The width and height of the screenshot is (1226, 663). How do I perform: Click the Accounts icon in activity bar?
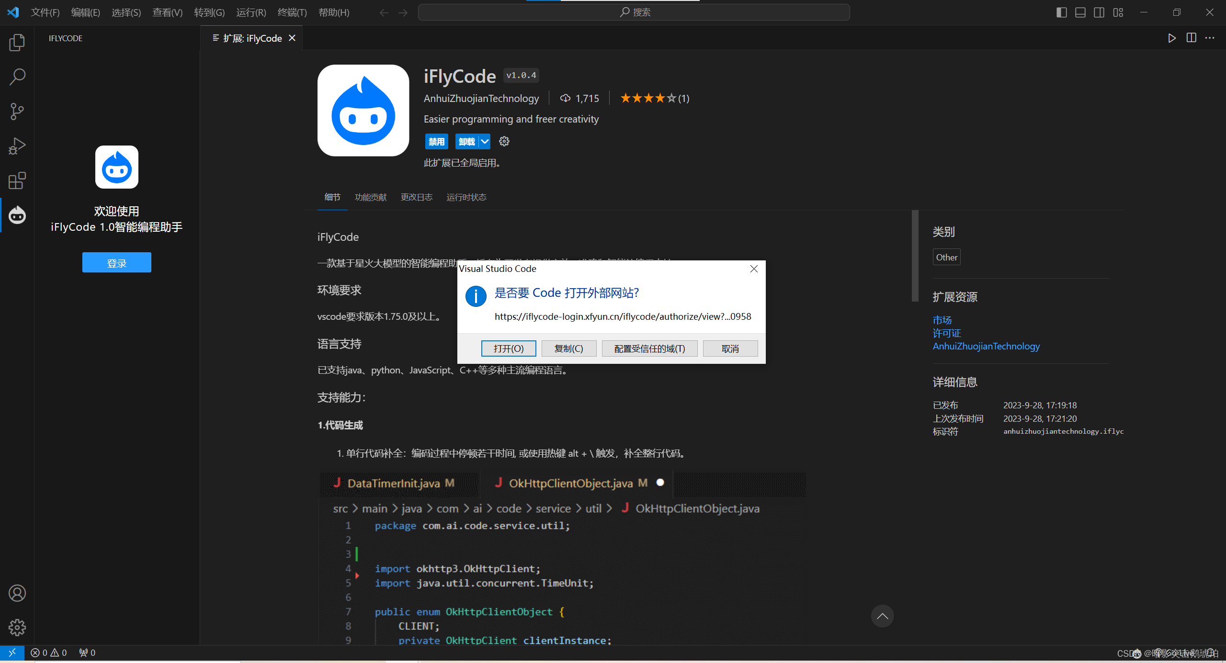coord(17,593)
